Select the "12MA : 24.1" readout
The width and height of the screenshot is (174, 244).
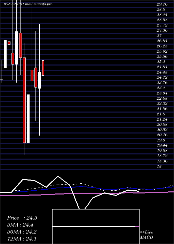22,238
